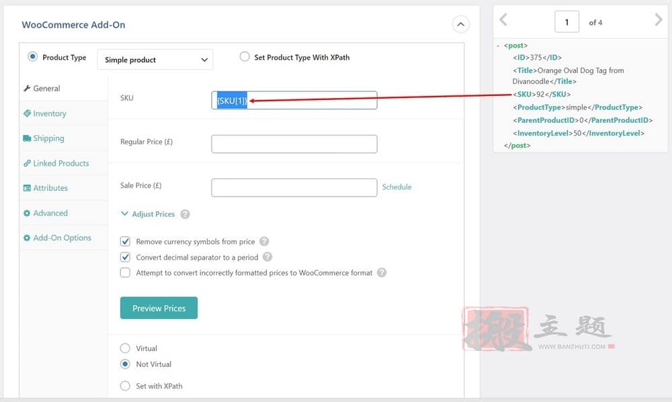Click into the SKU input field
Screen dimensions: 672x402
[294, 100]
